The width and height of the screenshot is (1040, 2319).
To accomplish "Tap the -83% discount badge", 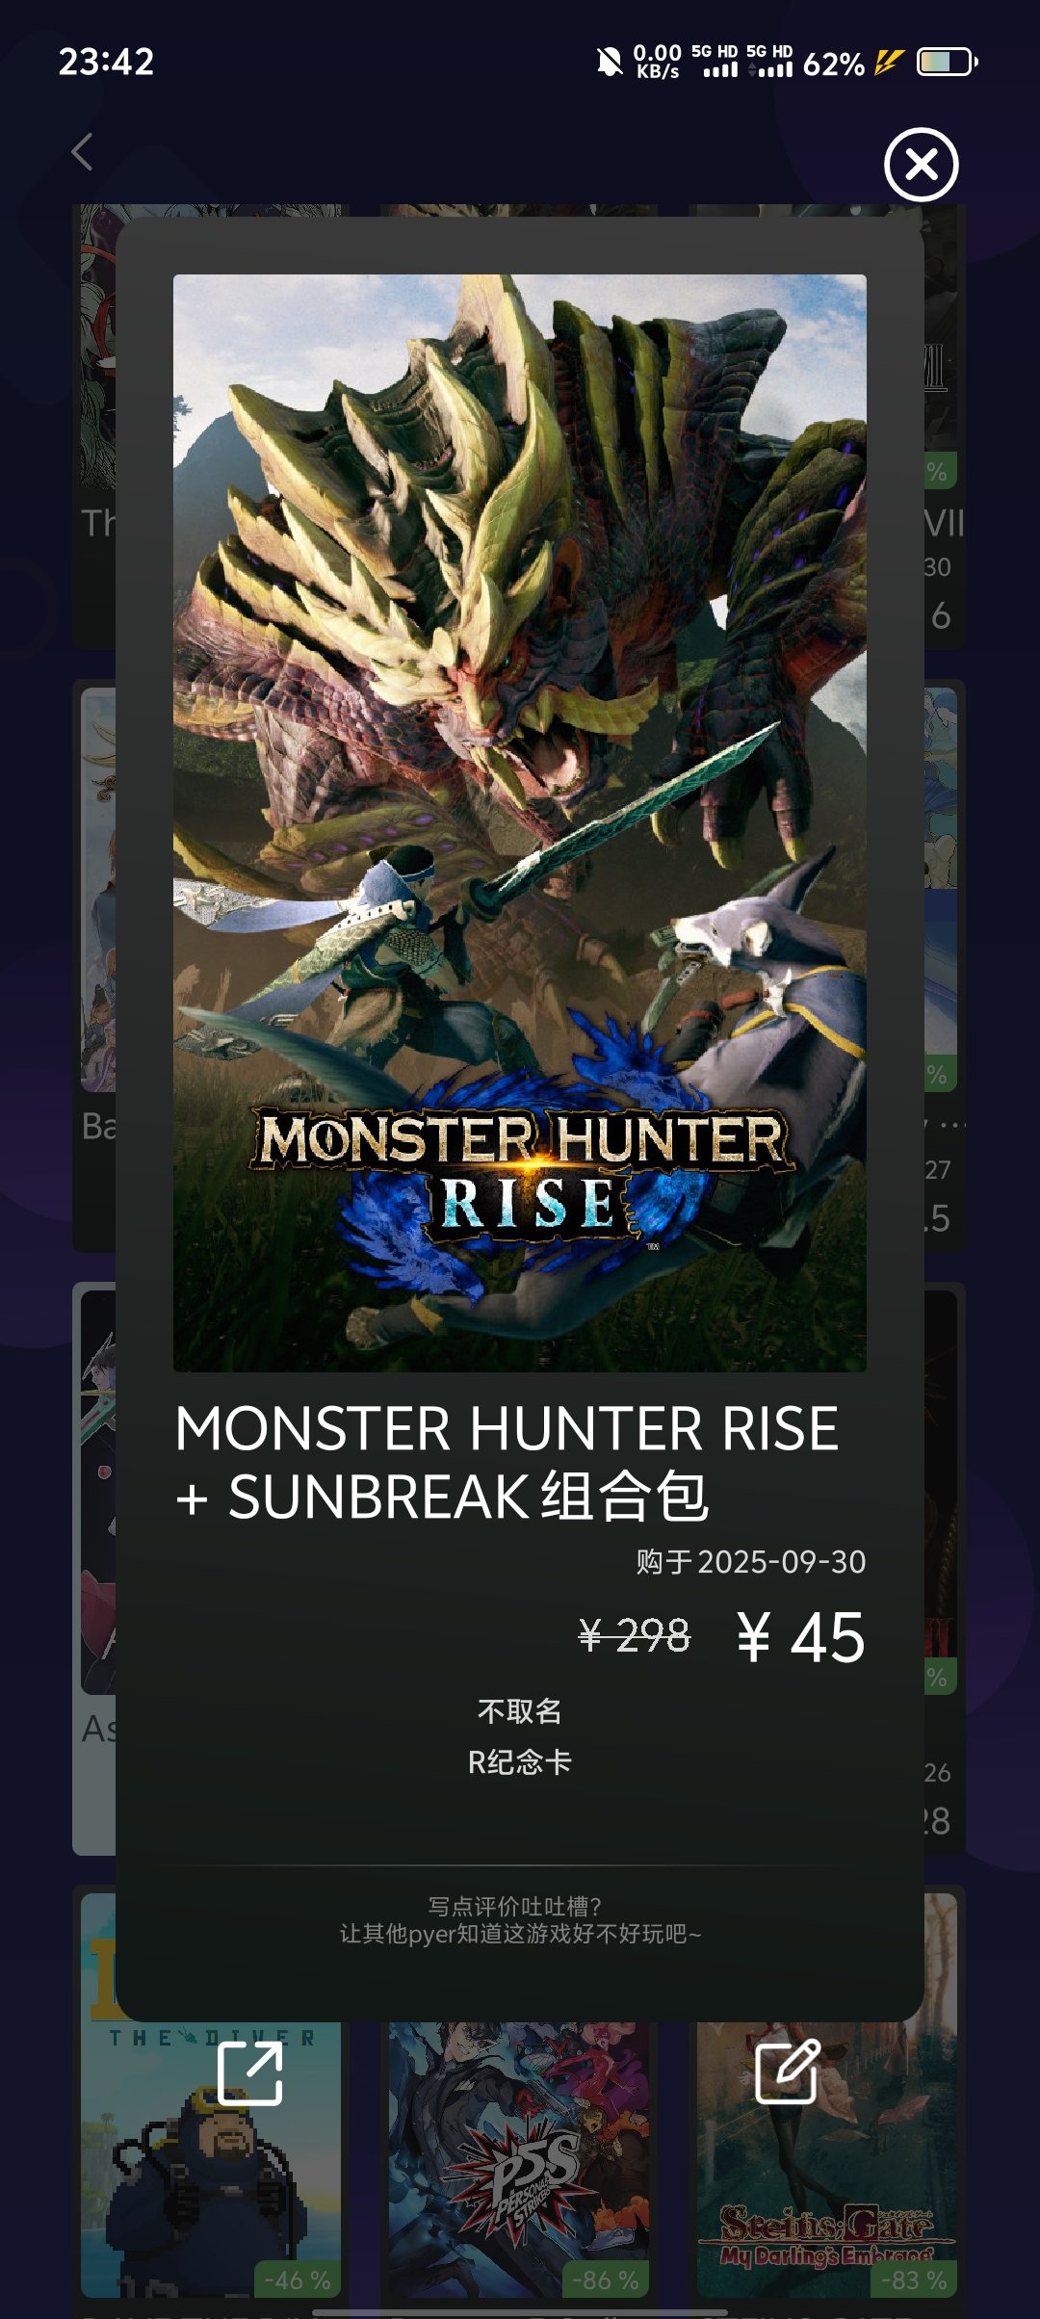I will click(x=913, y=2280).
